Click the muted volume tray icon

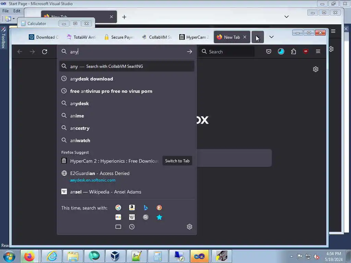tap(316, 256)
